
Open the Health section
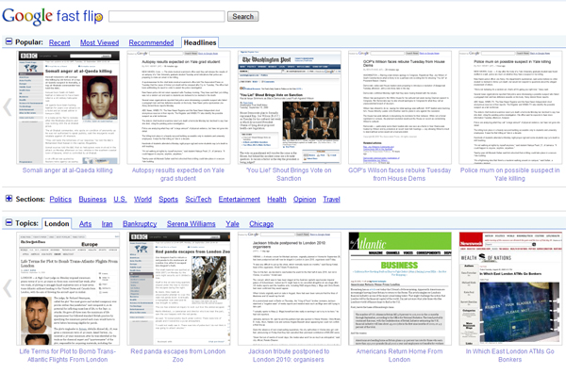[x=276, y=200]
